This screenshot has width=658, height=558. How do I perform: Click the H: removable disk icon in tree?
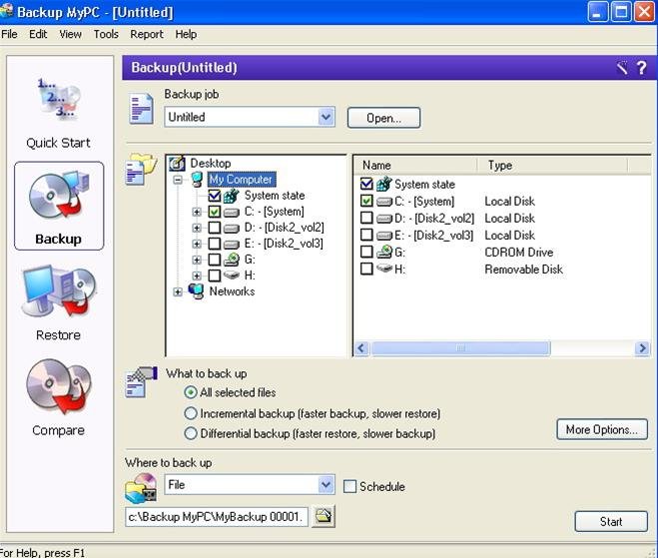point(232,276)
